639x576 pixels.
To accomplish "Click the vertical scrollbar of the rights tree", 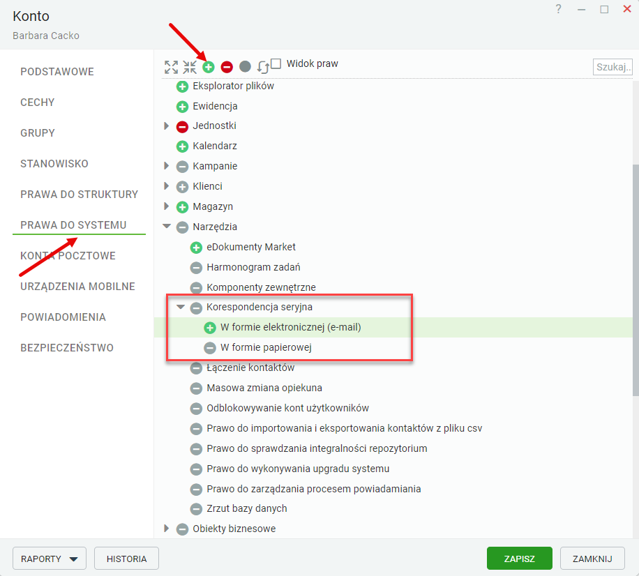I will pyautogui.click(x=636, y=280).
